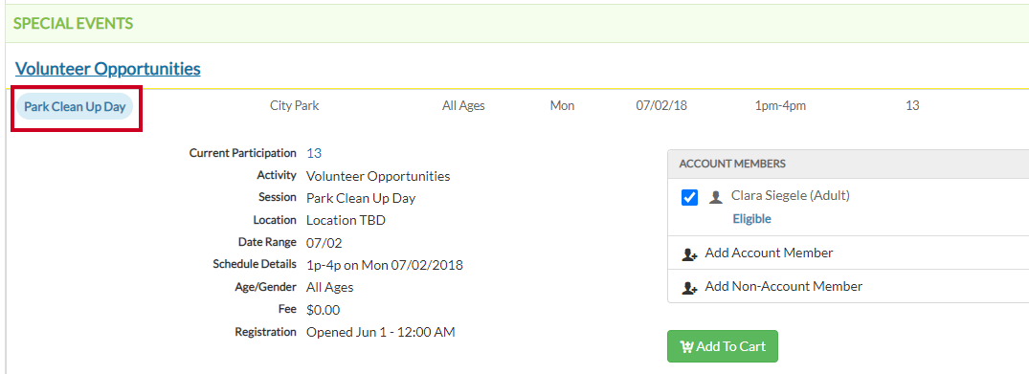Click the Mon day cell
The height and width of the screenshot is (374, 1029).
click(563, 105)
